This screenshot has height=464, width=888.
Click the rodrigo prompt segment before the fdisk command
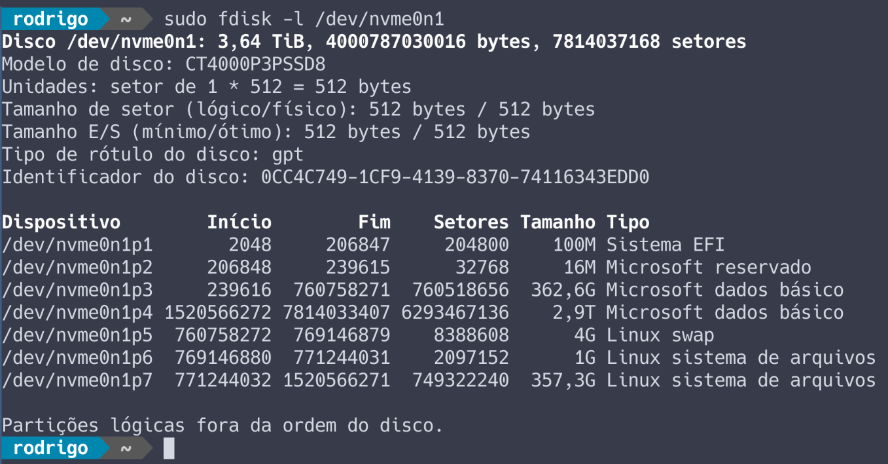[50, 19]
